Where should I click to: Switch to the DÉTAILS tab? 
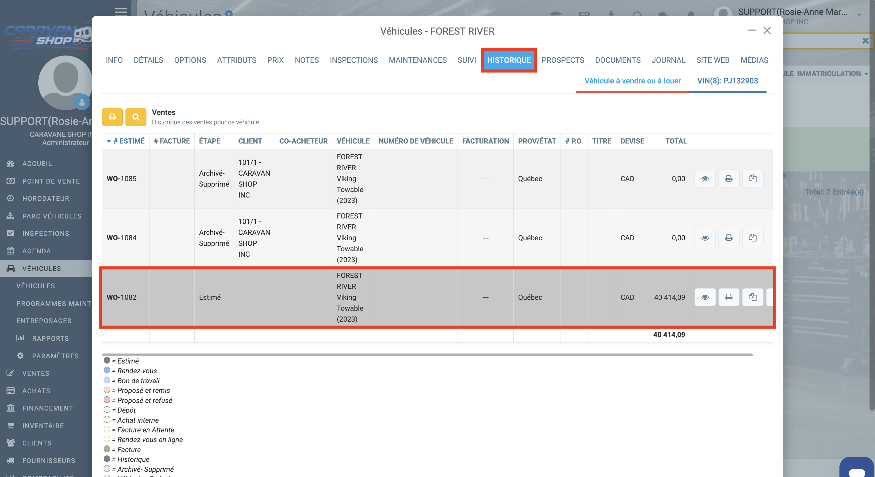tap(149, 60)
